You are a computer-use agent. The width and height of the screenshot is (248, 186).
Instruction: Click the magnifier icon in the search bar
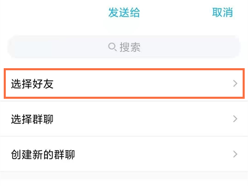[x=112, y=48]
